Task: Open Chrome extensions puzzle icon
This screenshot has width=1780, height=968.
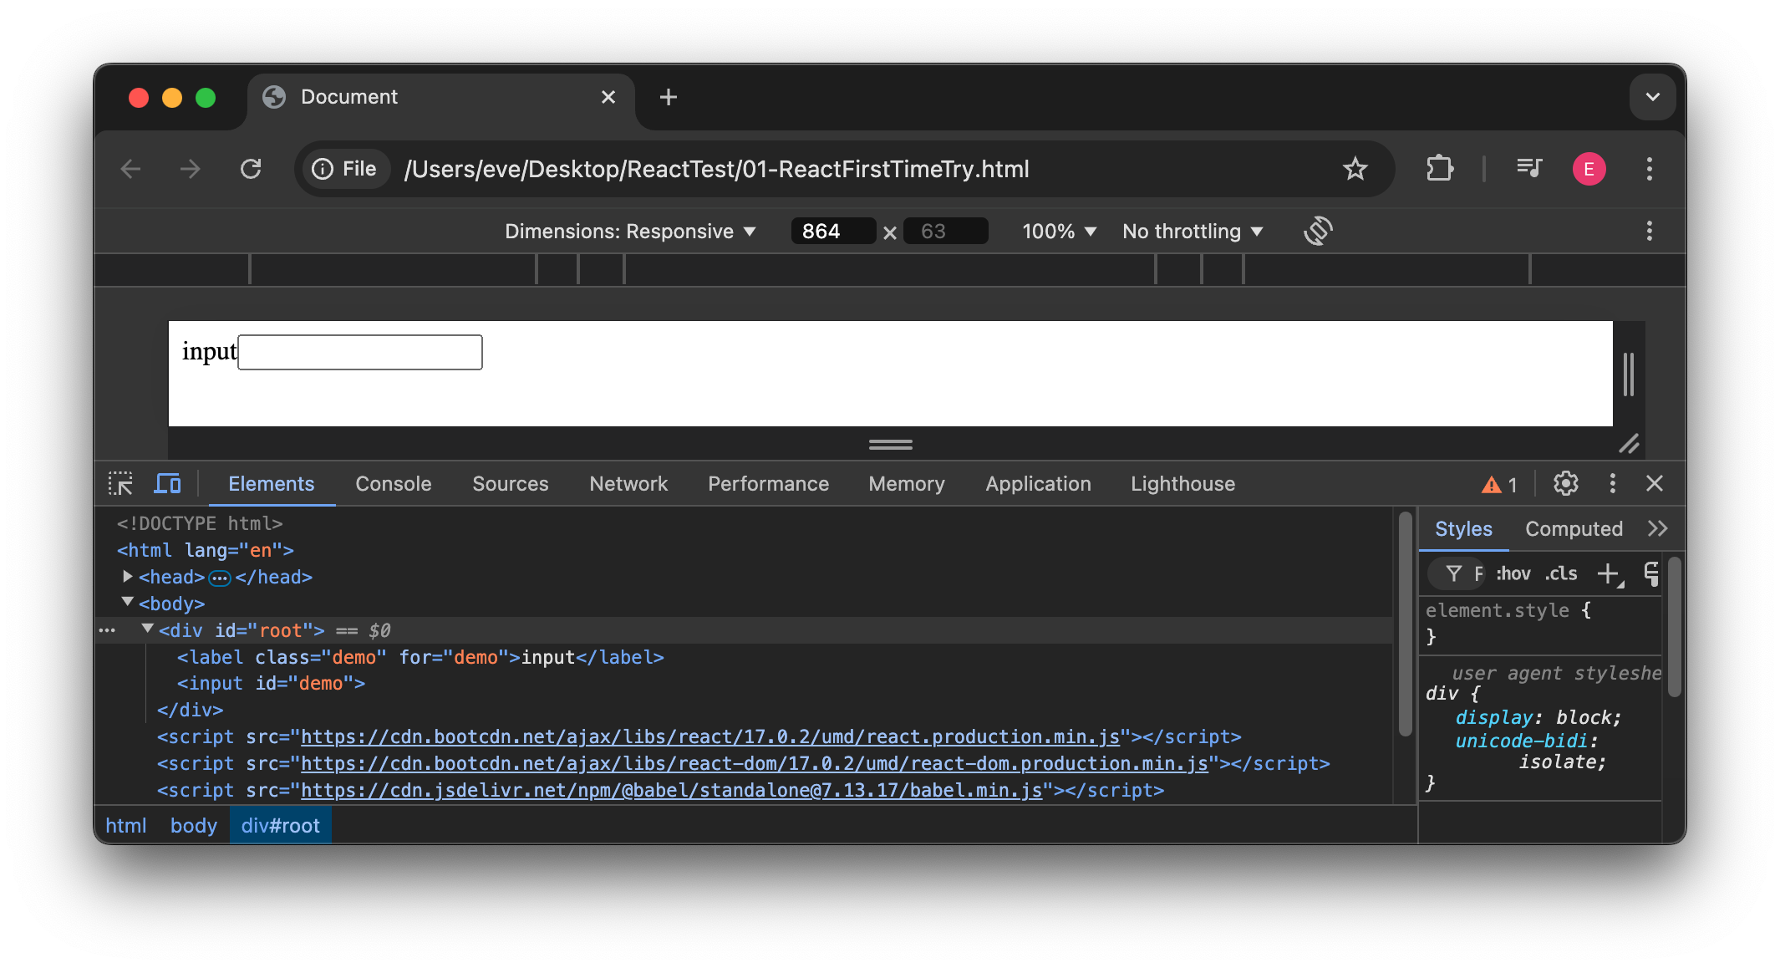Action: coord(1440,168)
